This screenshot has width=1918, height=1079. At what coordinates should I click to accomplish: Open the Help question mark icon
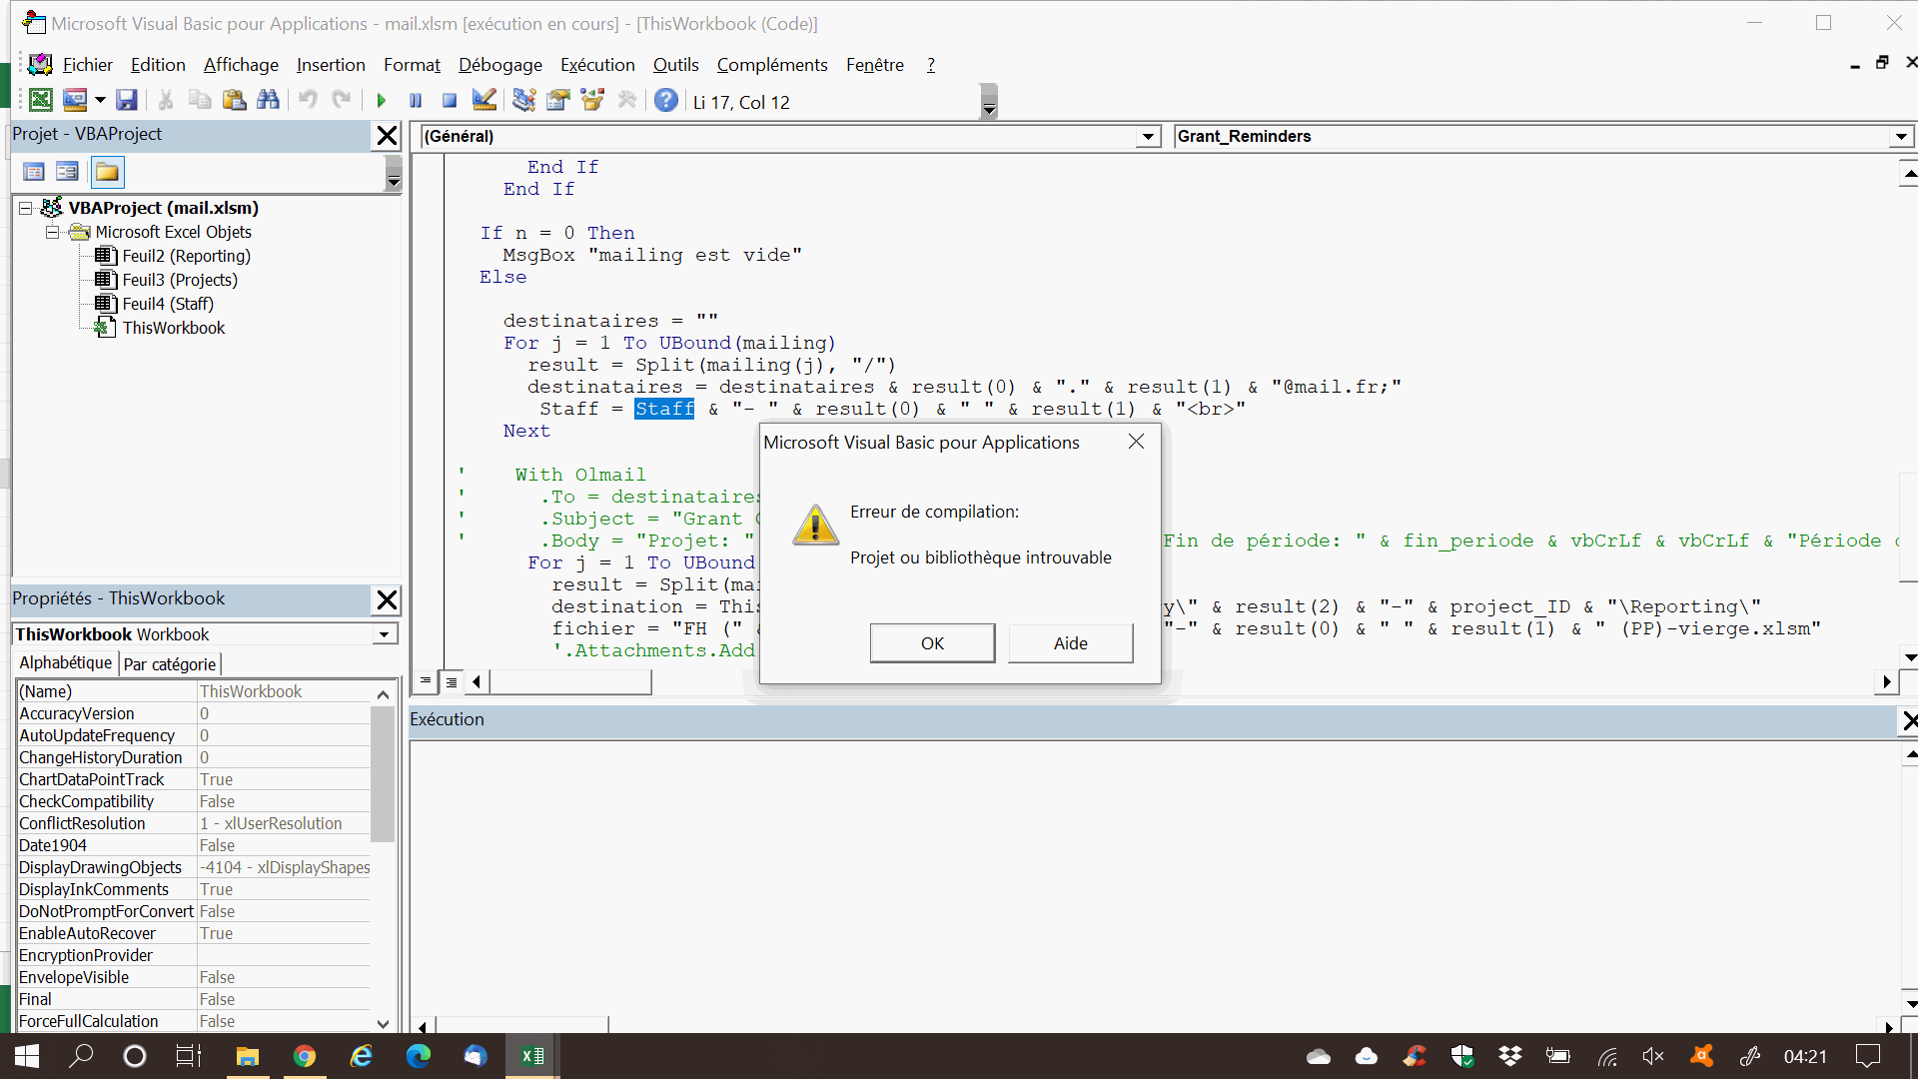pos(666,100)
